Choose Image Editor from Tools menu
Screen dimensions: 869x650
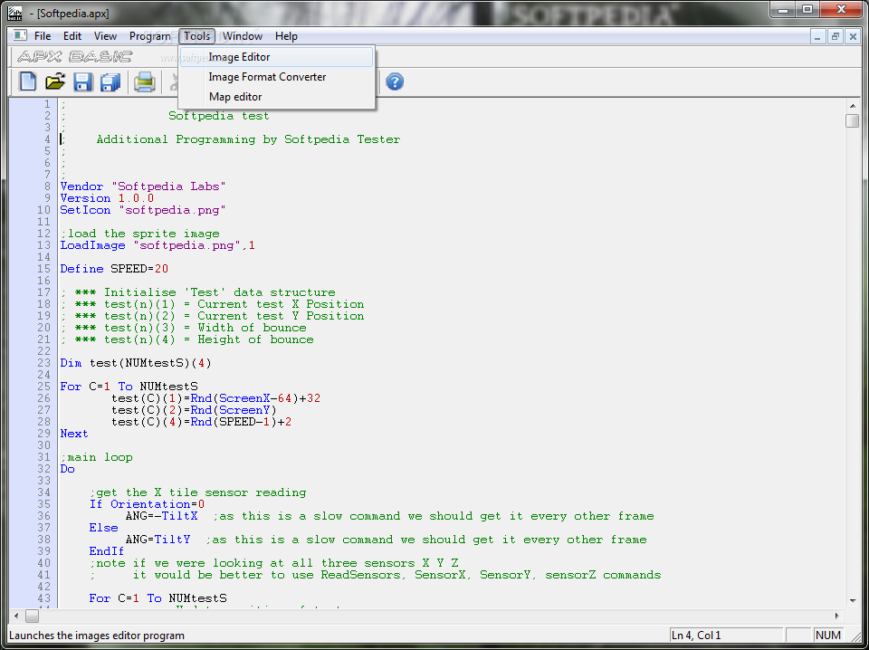(277, 57)
